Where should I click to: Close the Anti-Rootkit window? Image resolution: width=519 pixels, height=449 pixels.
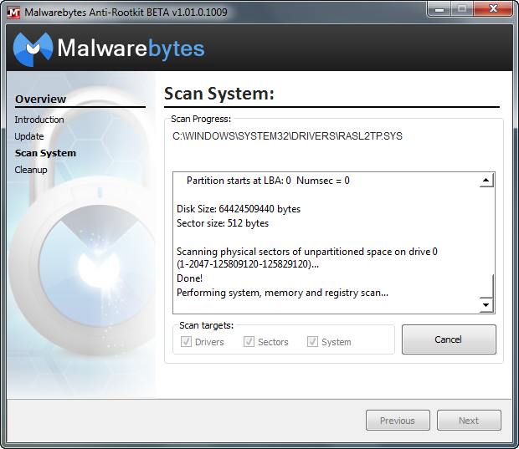click(493, 9)
